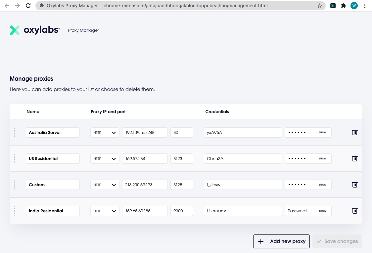The width and height of the screenshot is (372, 253).
Task: Click the Add new proxy button
Action: [x=281, y=241]
